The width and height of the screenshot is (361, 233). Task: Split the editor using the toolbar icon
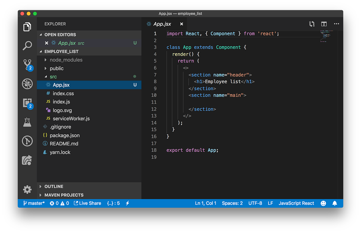[324, 24]
